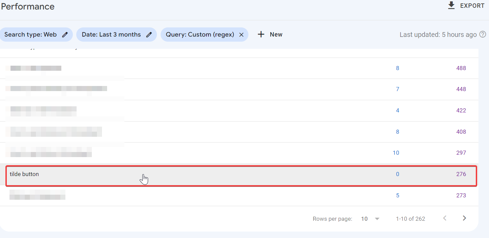Go to previous page of results

click(x=445, y=218)
